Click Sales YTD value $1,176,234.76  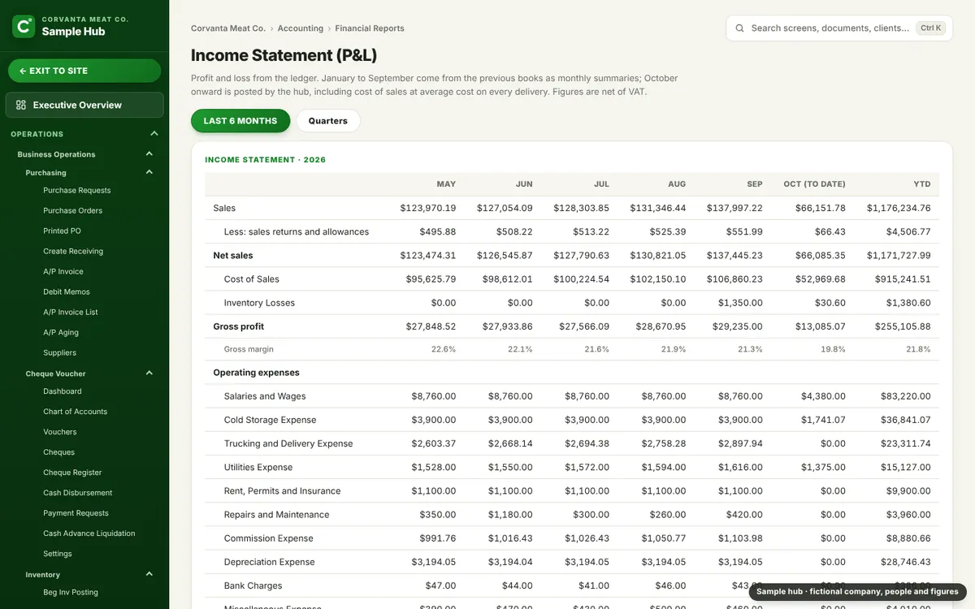tap(899, 208)
